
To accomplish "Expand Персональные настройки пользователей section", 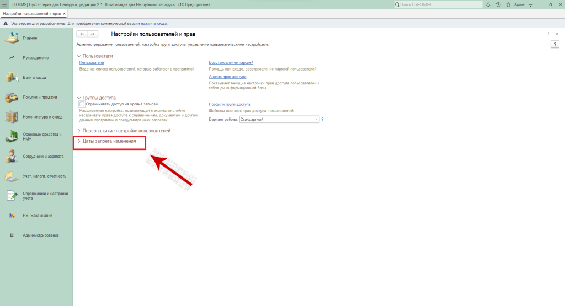I will tap(126, 131).
